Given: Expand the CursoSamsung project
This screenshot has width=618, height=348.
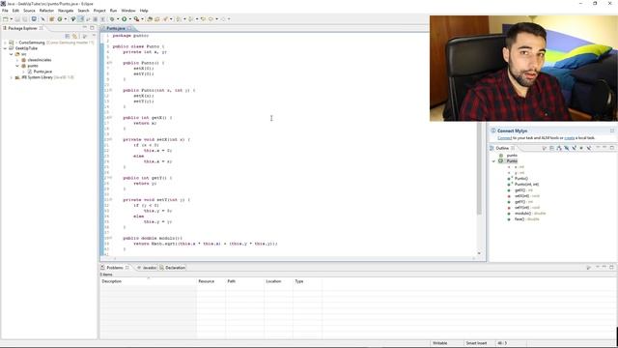Looking at the screenshot, I should tap(5, 43).
